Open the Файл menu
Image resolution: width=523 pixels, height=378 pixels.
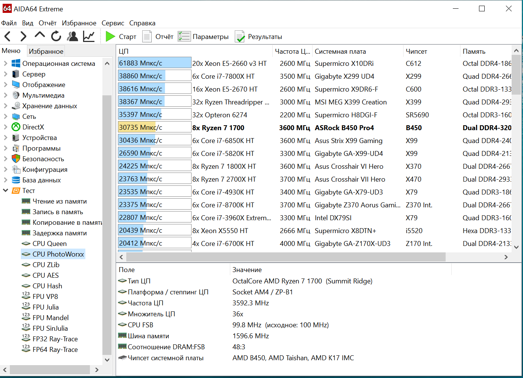point(9,23)
